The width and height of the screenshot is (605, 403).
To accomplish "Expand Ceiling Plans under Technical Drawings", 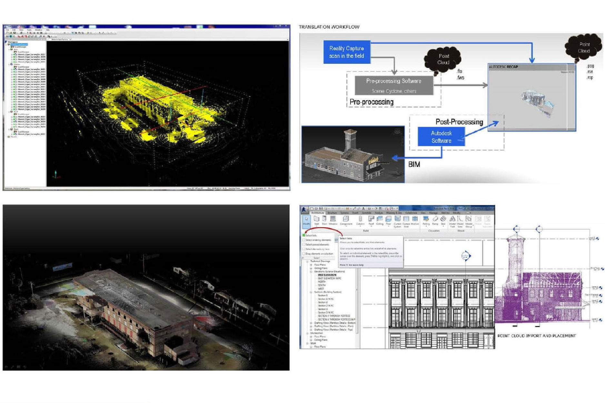I will click(x=311, y=268).
